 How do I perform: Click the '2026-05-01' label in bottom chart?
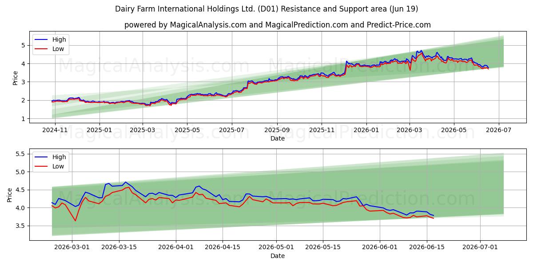[x=276, y=248]
